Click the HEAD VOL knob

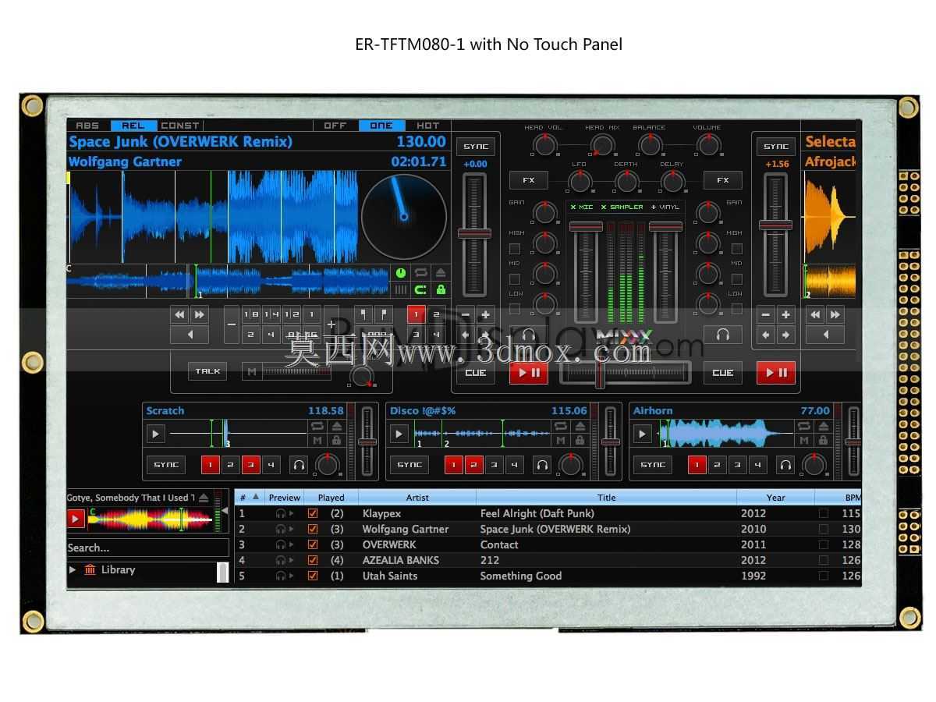(x=544, y=145)
